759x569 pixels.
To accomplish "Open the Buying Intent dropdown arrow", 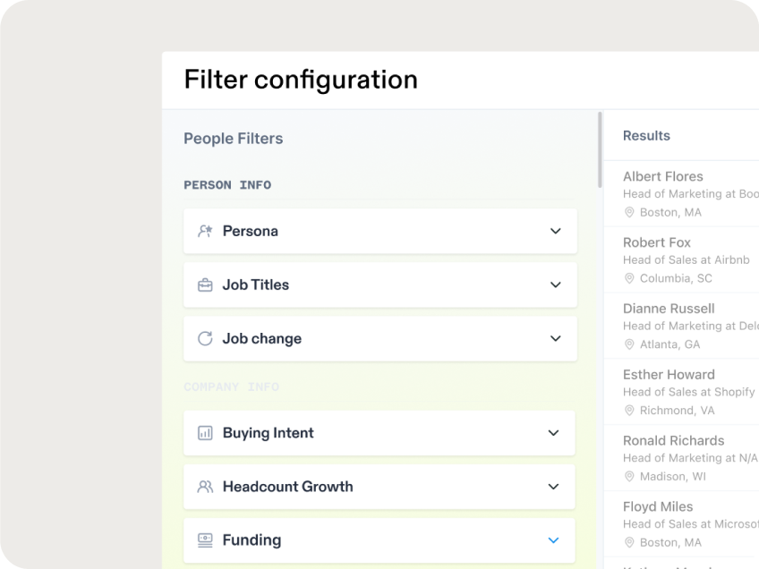I will pyautogui.click(x=553, y=433).
